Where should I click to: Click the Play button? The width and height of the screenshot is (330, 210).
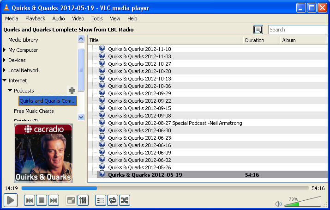[x=11, y=200]
